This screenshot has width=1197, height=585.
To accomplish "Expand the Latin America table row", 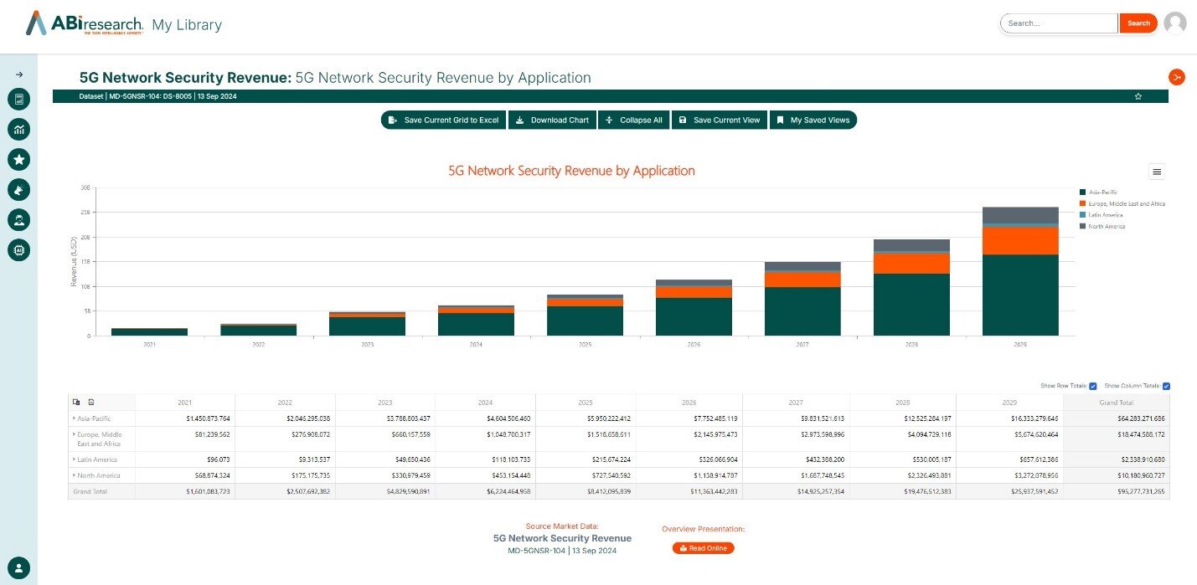I will [x=75, y=459].
